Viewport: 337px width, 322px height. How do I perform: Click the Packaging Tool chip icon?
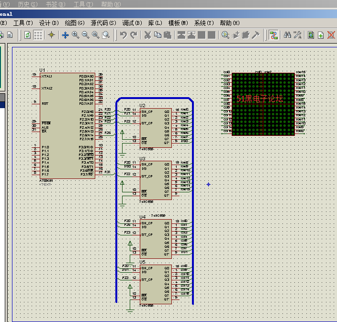[x=246, y=35]
